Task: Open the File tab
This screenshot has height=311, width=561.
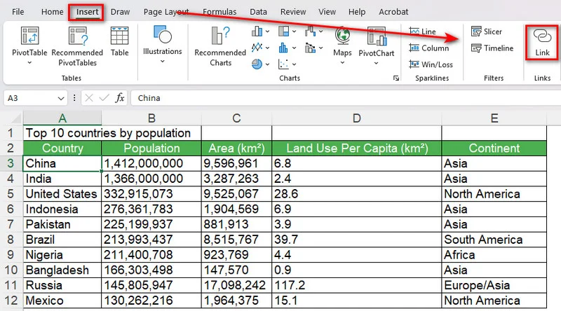Action: click(x=18, y=12)
